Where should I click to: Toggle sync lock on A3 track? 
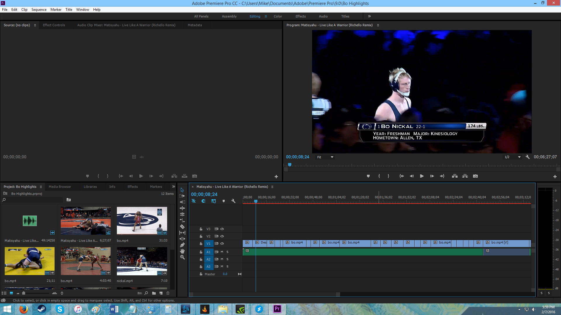(217, 267)
